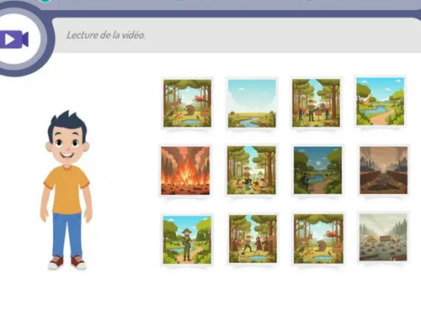Viewport: 421px width, 315px height.
Task: Select the polluted barren wasteland thumbnail
Action: point(384,170)
